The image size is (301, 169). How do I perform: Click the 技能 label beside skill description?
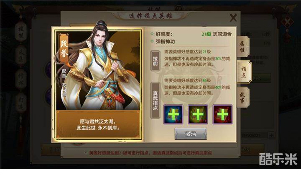(155, 61)
